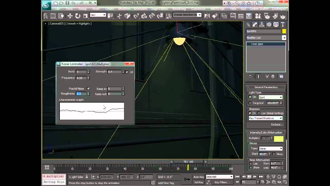Viewport: 330px width, 186px height.
Task: Open the Modifiers menu
Action: point(124,9)
